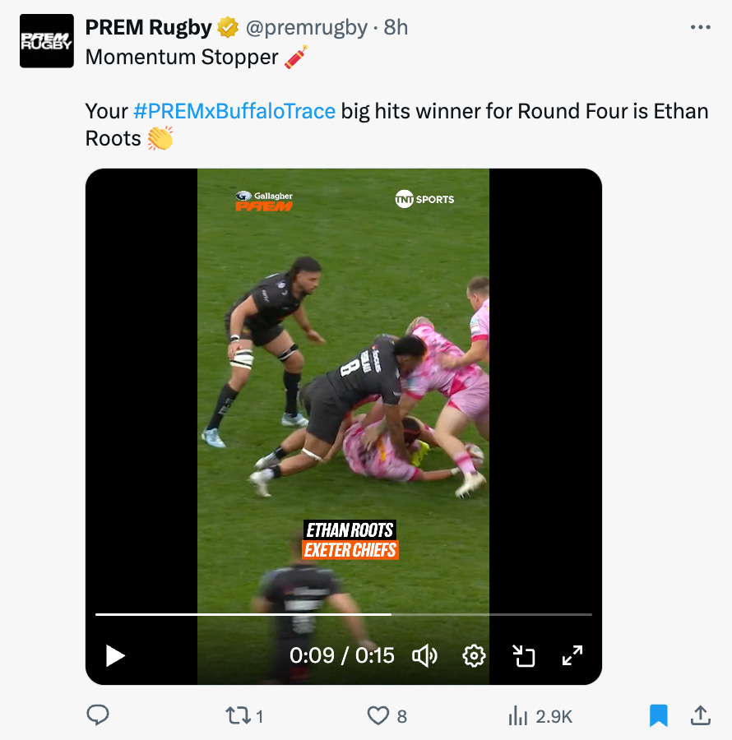Open the #PREMxBuffaloTrace hashtag

coord(234,111)
